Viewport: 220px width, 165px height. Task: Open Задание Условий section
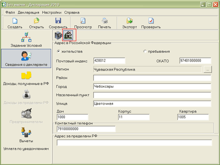coord(26,40)
